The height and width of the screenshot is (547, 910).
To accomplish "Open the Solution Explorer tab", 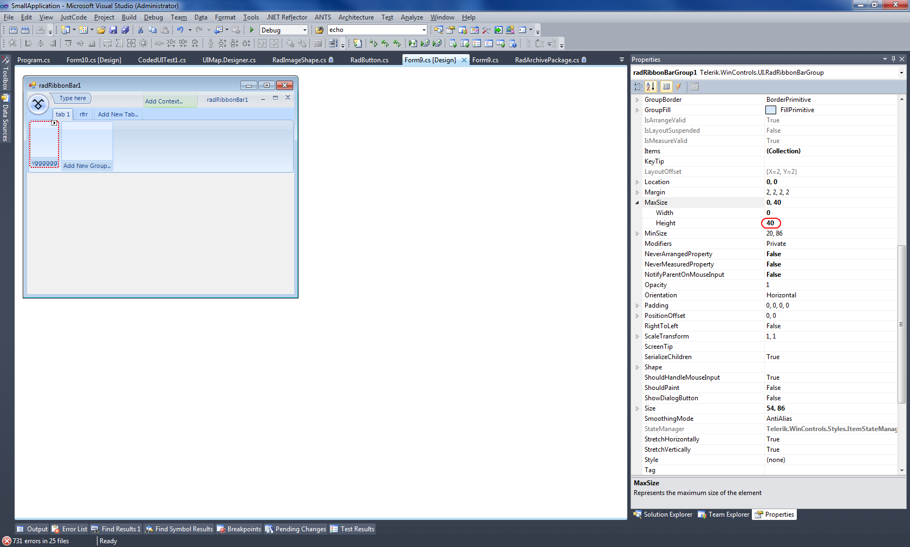I will (x=663, y=515).
